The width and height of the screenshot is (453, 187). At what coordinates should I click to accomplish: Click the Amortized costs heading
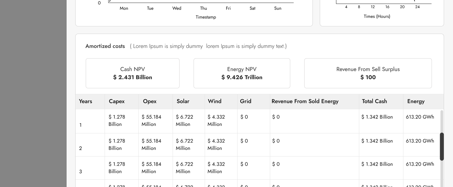point(105,46)
